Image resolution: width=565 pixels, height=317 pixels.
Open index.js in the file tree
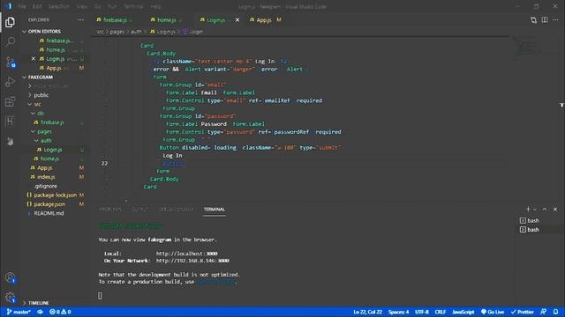pos(46,177)
